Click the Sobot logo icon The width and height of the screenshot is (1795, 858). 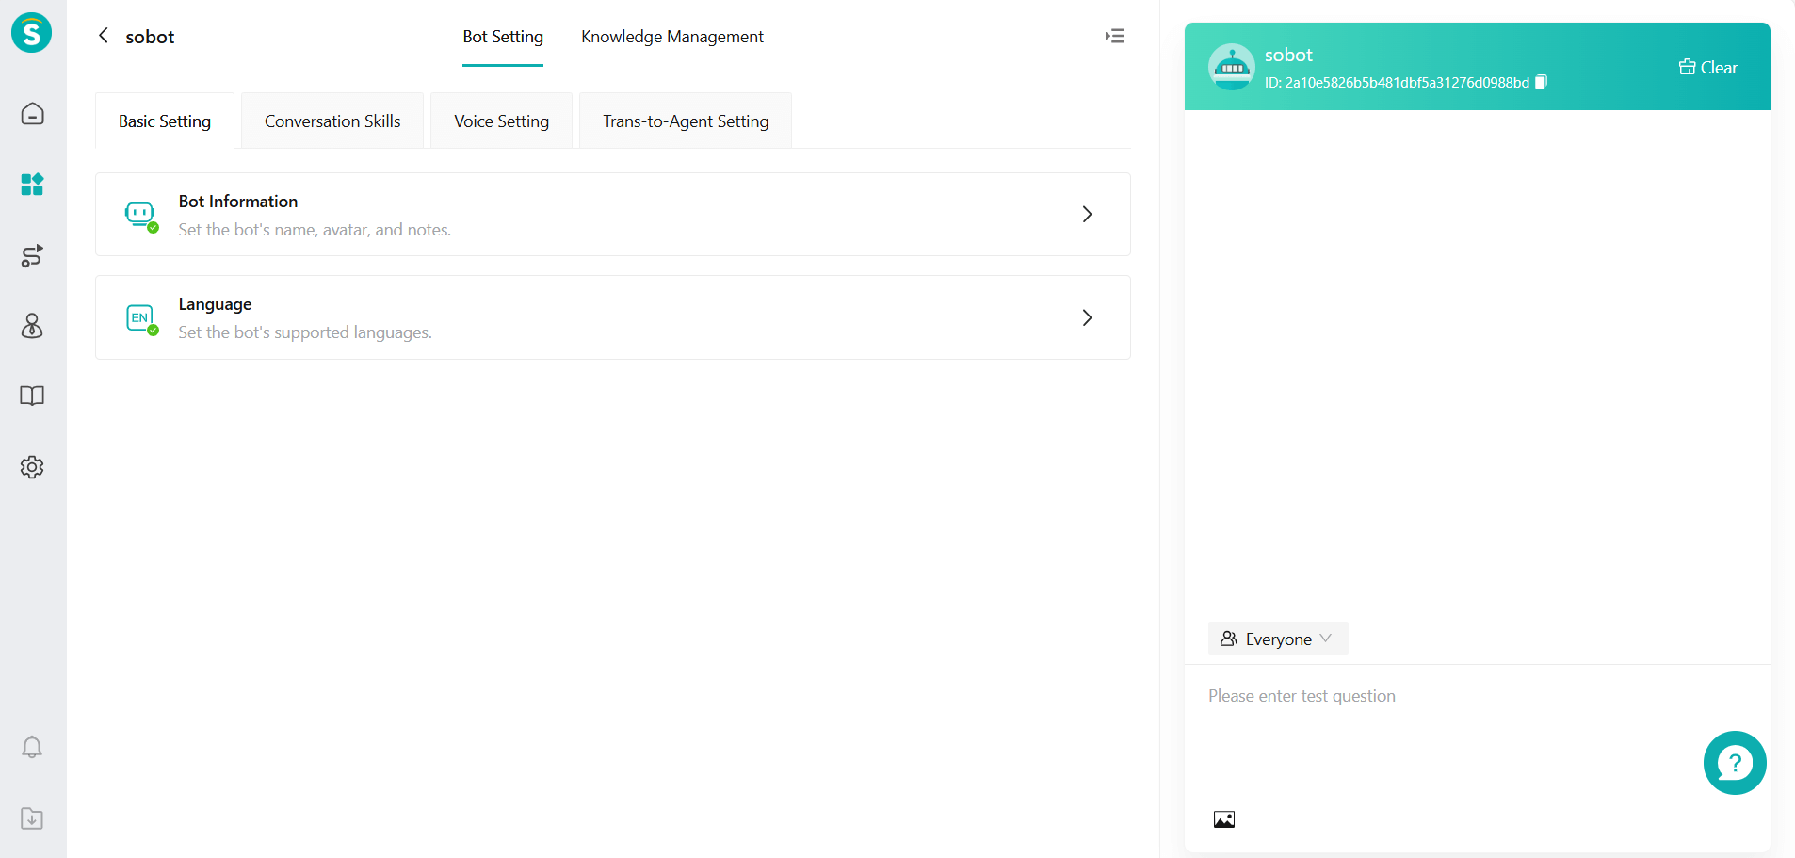(32, 33)
